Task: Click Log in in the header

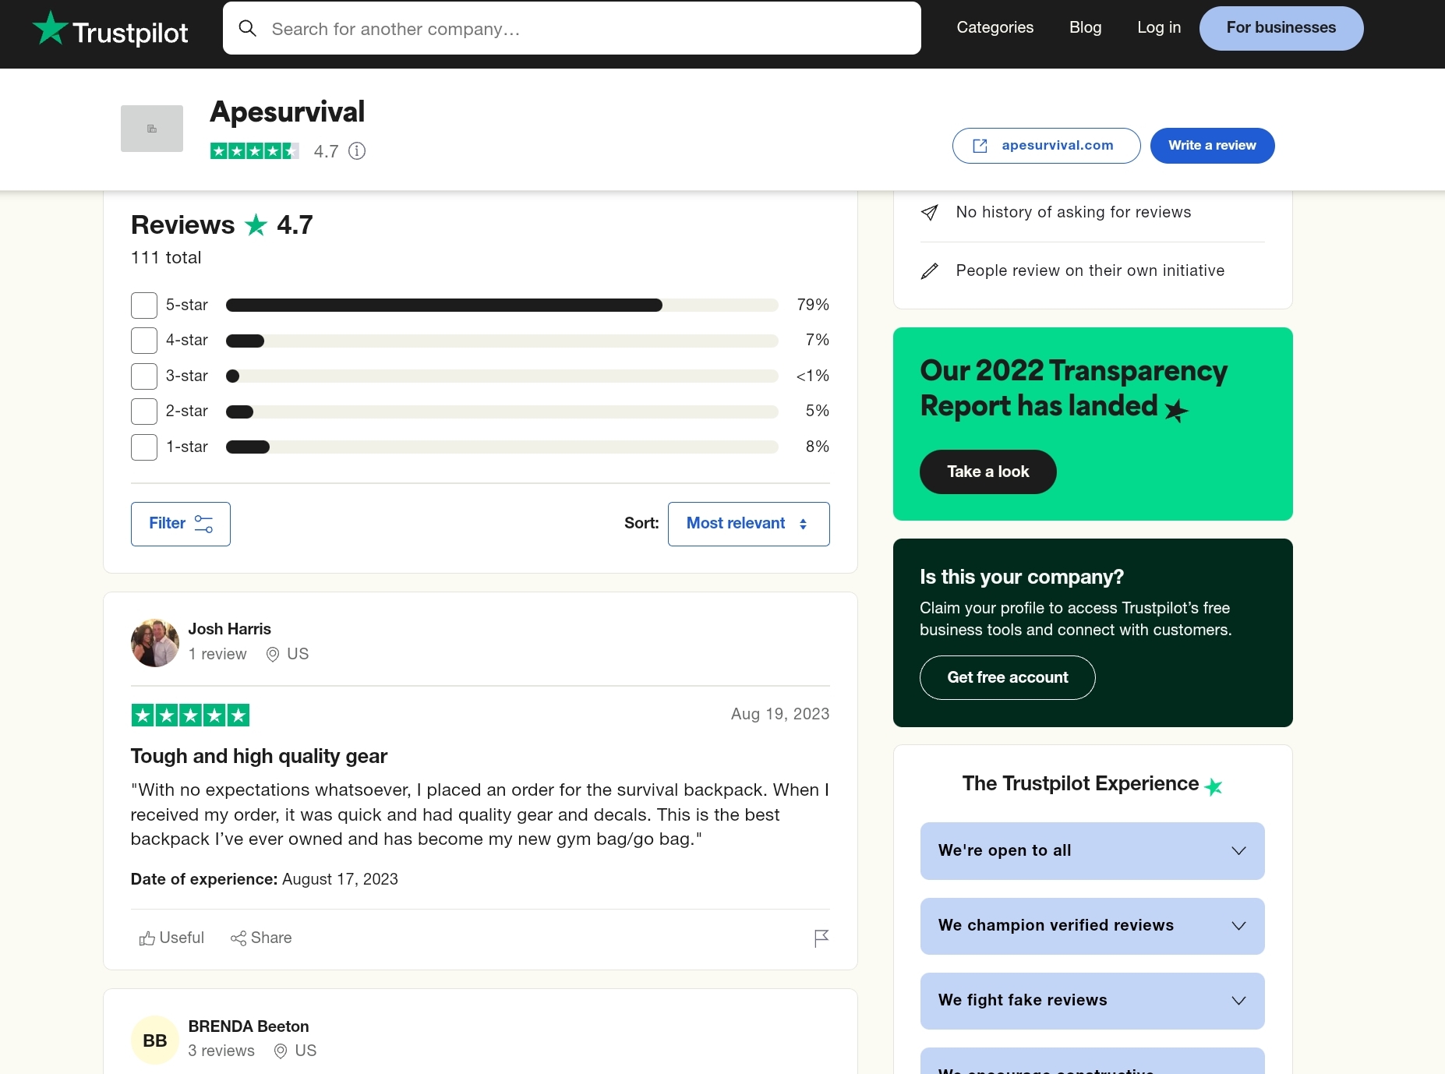Action: 1159,27
